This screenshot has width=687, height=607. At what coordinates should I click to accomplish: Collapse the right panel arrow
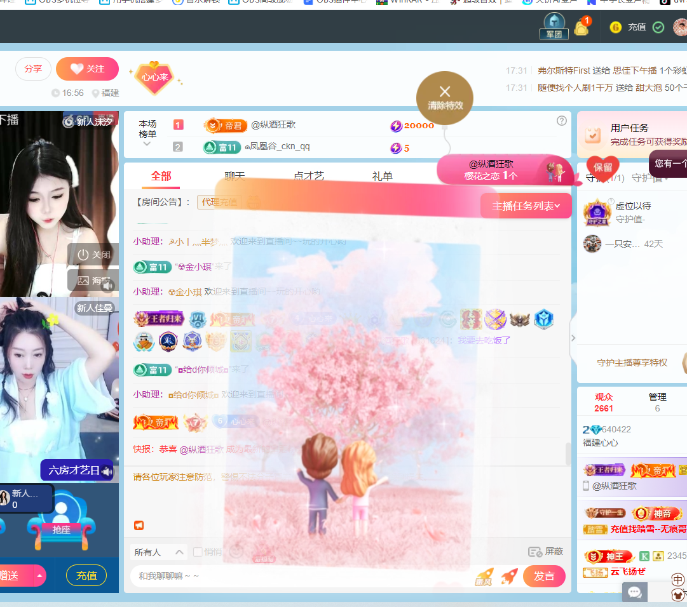(573, 338)
